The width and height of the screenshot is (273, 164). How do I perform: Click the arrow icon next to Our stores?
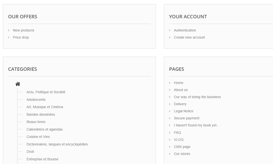click(x=170, y=154)
